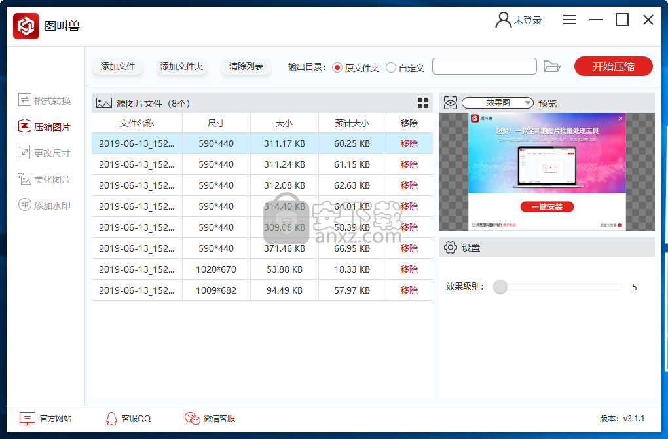This screenshot has width=668, height=439.
Task: Open the 更改尺寸 tab
Action: point(45,153)
